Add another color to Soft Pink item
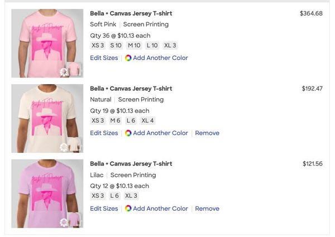Screen dimensions: 335x237 click(160, 58)
